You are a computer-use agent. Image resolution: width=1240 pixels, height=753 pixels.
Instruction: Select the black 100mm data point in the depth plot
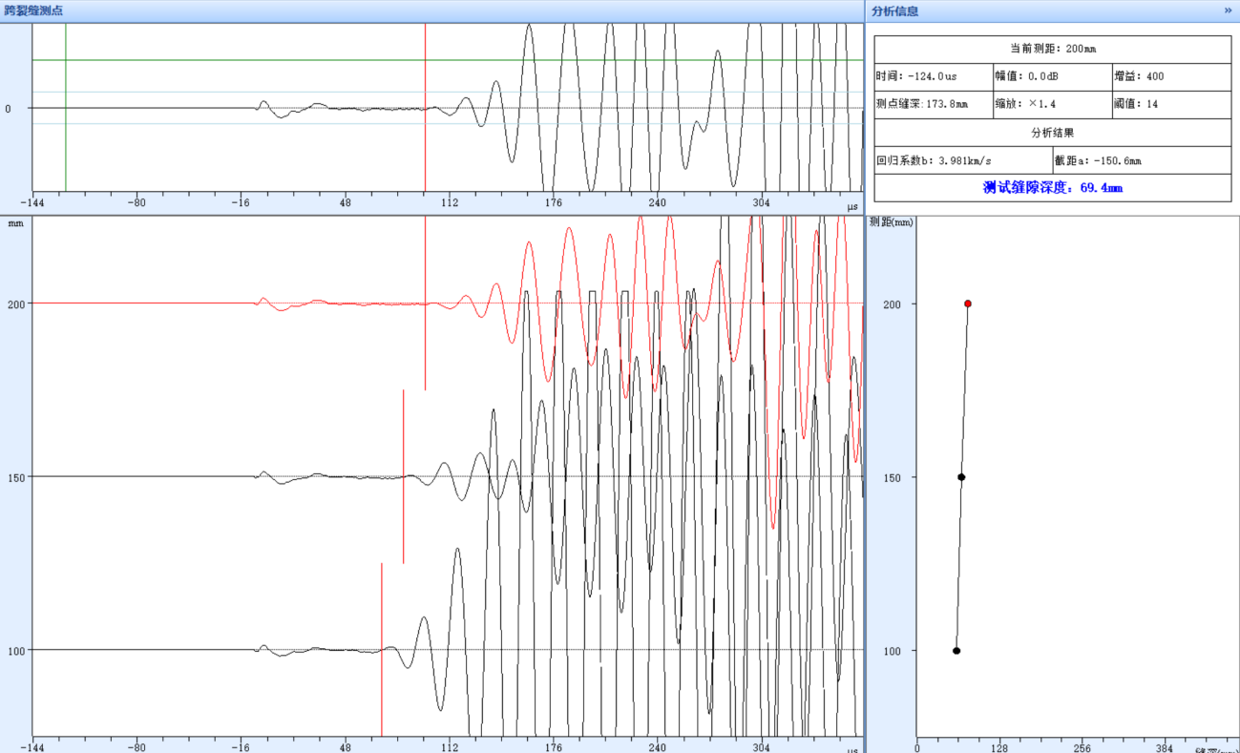[956, 651]
